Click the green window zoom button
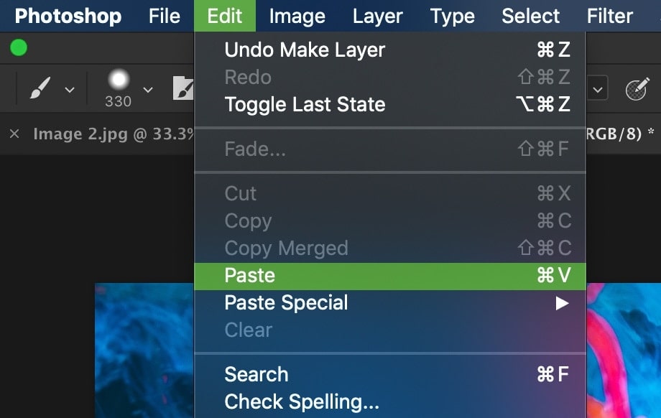Screen dimensions: 661x418 tap(19, 47)
